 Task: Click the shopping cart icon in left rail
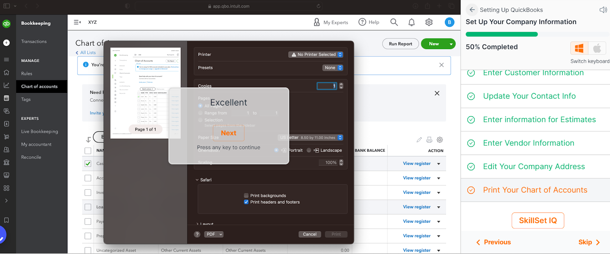click(6, 137)
